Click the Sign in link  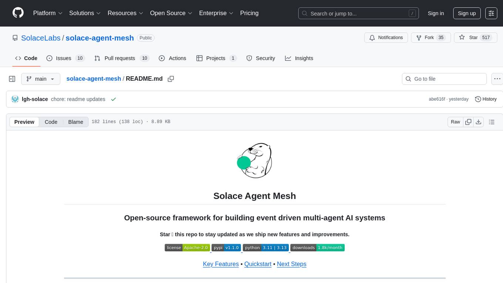436,13
